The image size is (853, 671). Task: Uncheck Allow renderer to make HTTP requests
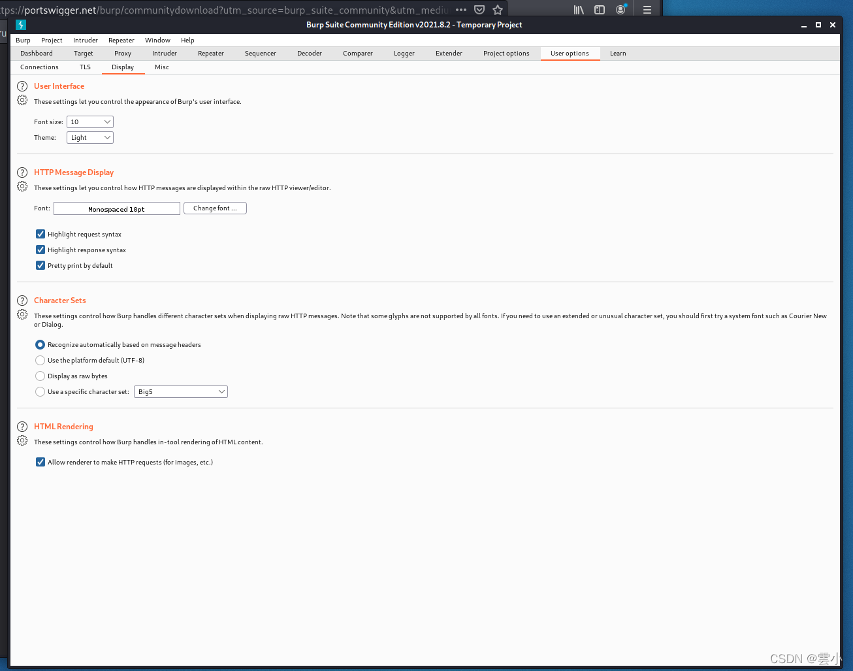40,462
